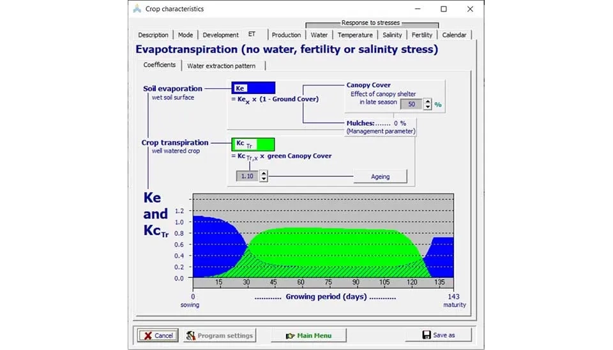This screenshot has width=613, height=350.
Task: Open the Program settings button
Action: (x=220, y=335)
